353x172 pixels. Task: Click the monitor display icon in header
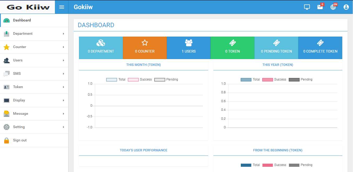[x=307, y=7]
